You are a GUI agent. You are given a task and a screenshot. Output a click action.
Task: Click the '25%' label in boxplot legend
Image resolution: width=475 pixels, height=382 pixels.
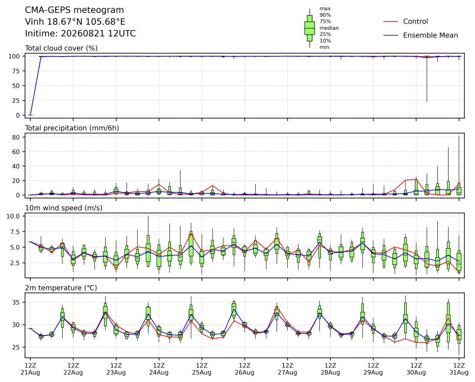(325, 34)
